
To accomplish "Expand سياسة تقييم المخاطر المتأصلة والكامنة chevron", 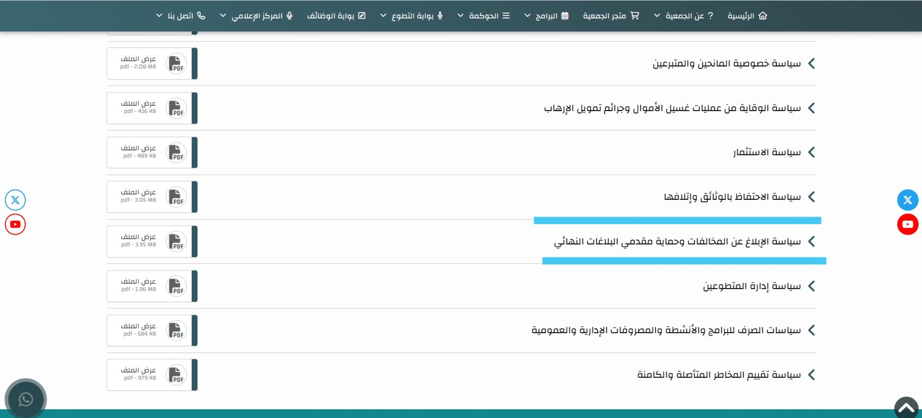I will [x=811, y=375].
